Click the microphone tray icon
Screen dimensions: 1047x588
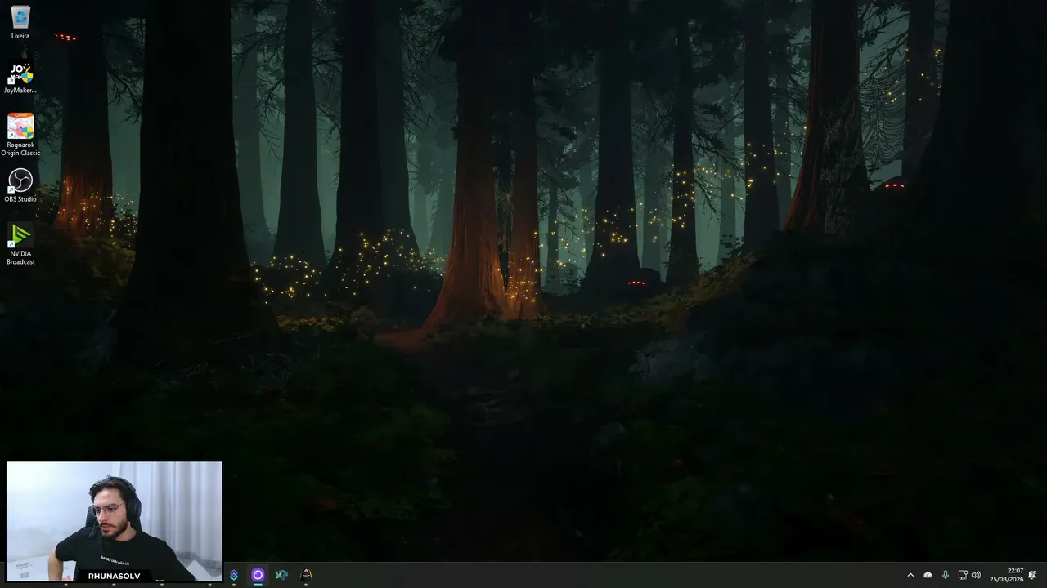[946, 575]
